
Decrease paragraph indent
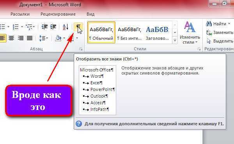[x=44, y=27]
